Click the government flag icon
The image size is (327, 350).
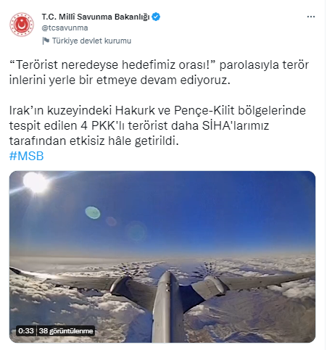click(46, 41)
